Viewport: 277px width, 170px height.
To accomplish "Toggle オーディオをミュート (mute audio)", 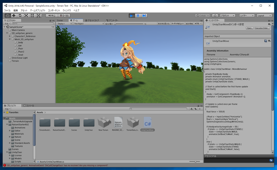I will pyautogui.click(x=178, y=24).
